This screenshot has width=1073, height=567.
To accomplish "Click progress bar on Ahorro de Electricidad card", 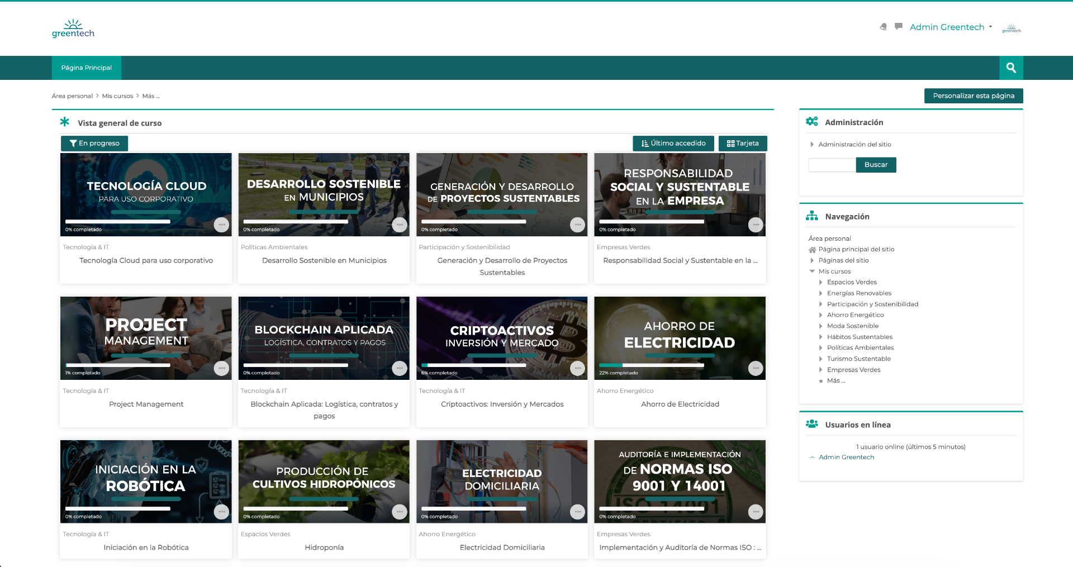I will point(652,365).
